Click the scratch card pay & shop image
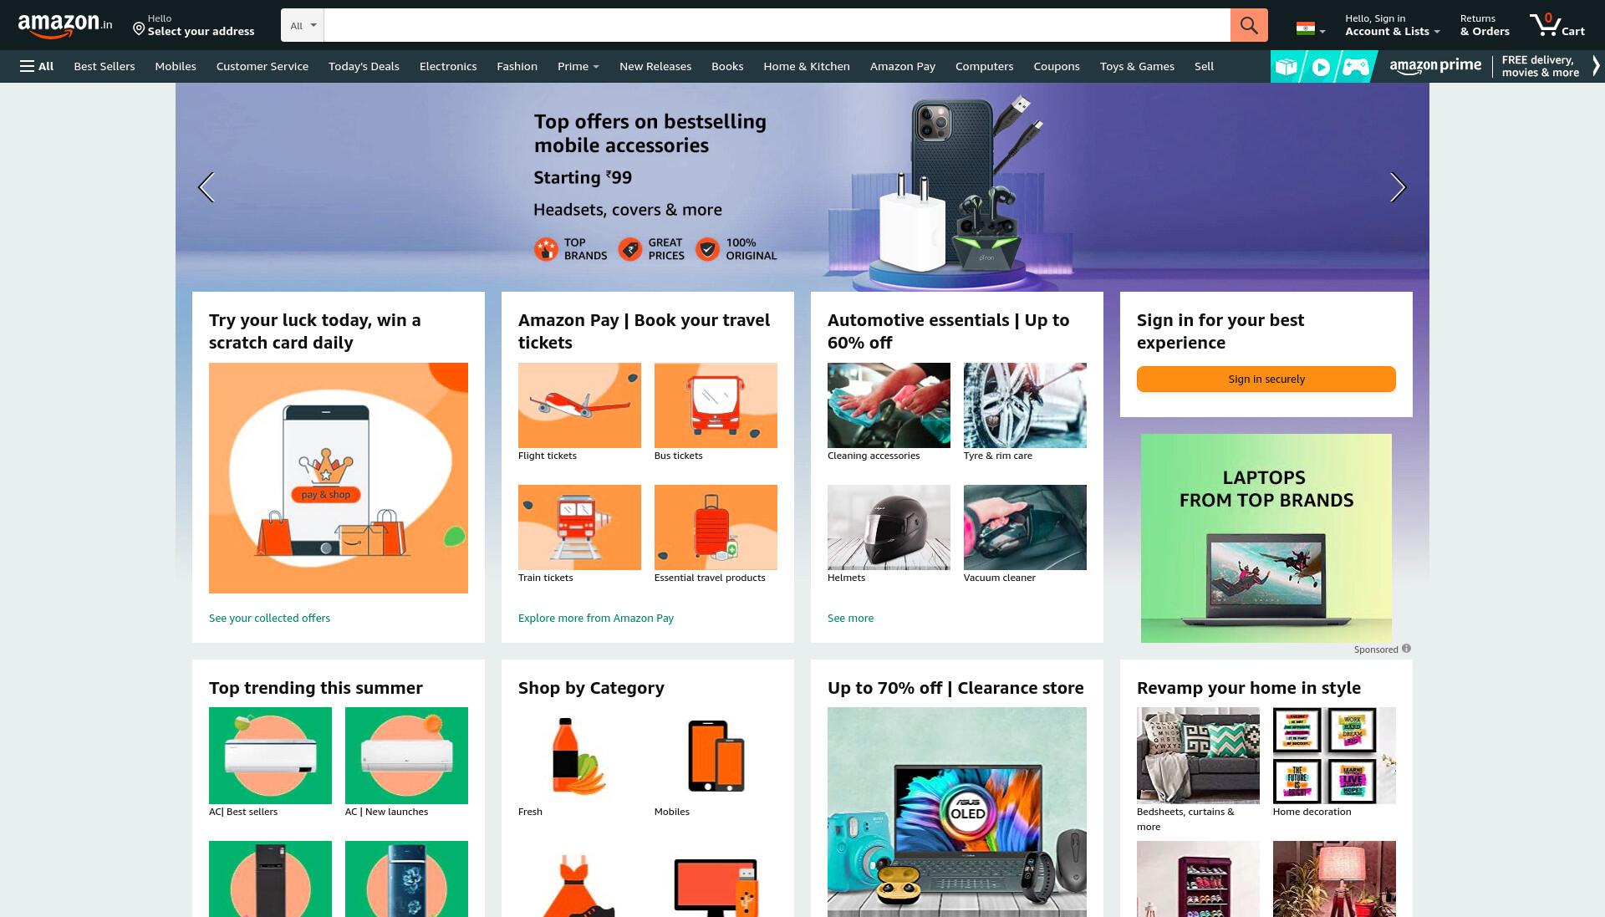1605x917 pixels. (x=339, y=478)
